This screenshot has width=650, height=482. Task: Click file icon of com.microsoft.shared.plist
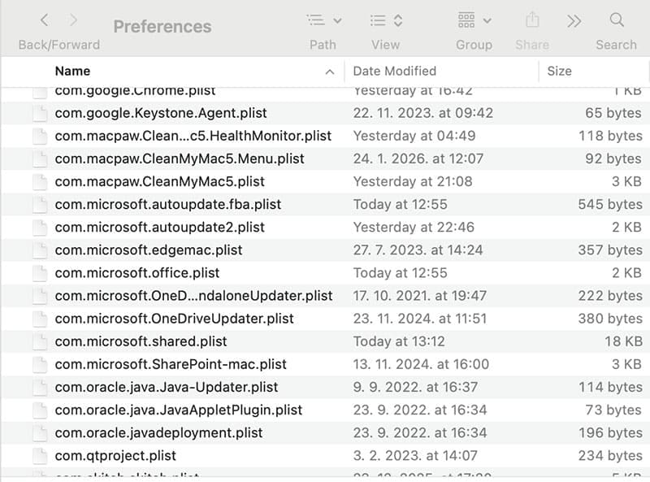40,341
